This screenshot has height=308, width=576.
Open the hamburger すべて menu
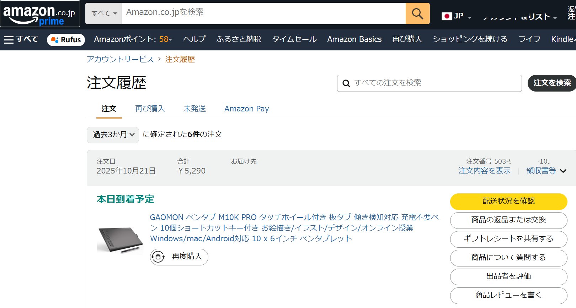(x=21, y=39)
